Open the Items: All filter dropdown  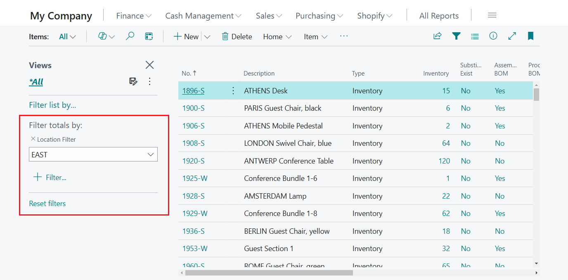67,36
